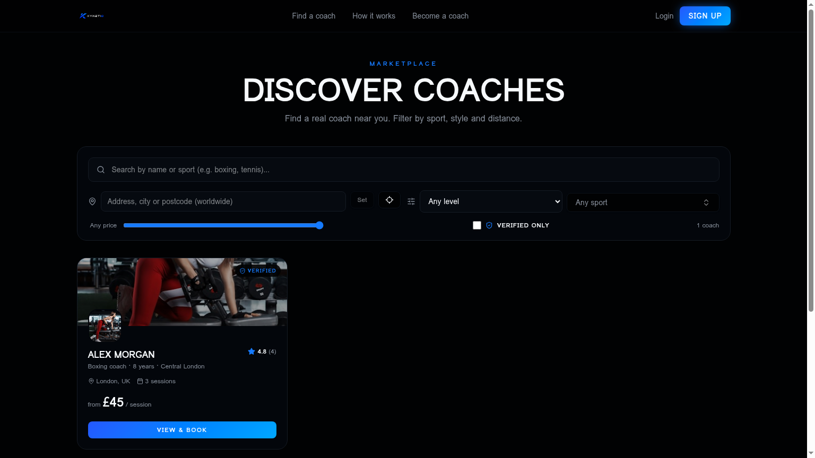Use my current location crosshair button
Image resolution: width=815 pixels, height=458 pixels.
(389, 200)
